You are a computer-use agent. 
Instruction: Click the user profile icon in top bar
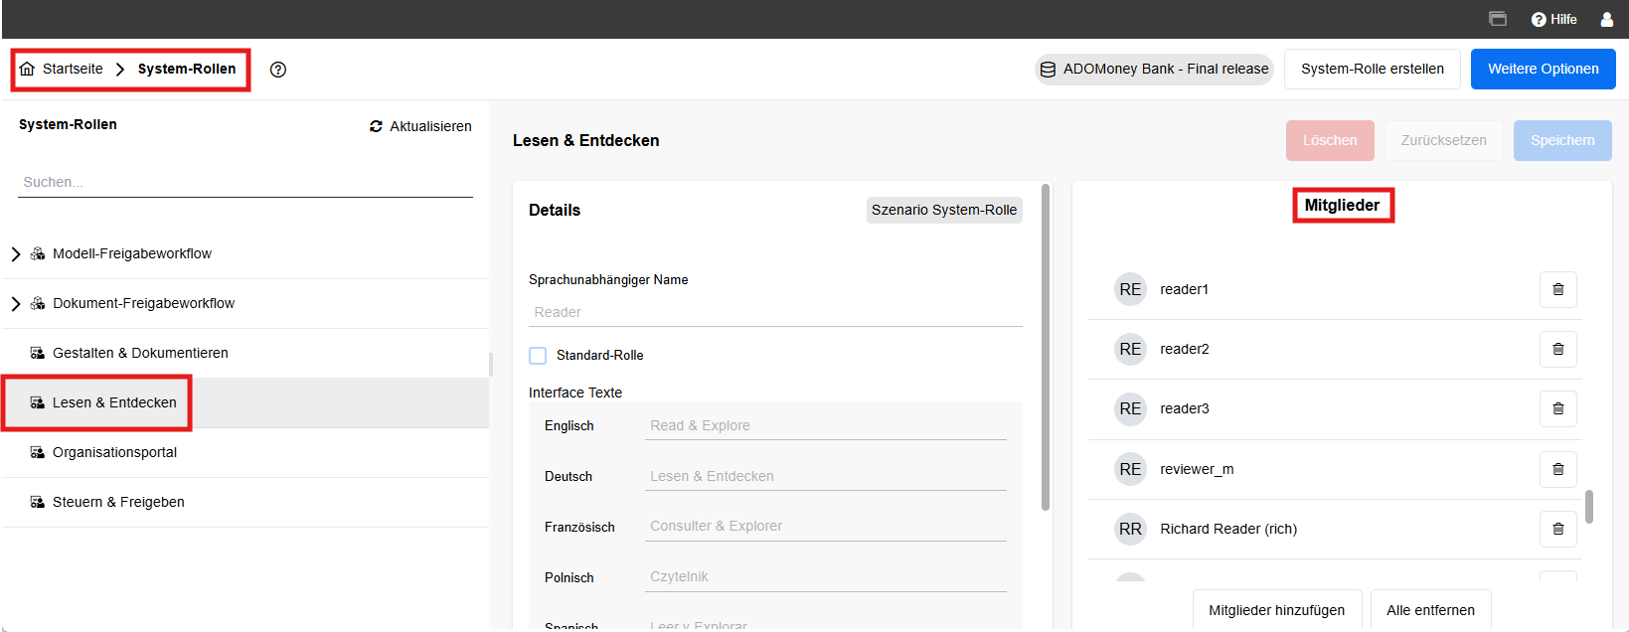point(1606,19)
